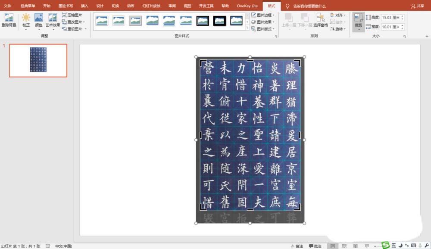Open the Picture Effects (图片效果) dropdown
This screenshot has width=431, height=249.
click(263, 22)
